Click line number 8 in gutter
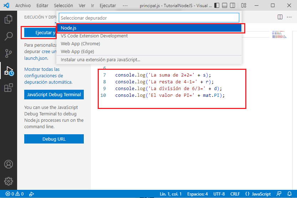Image resolution: width=297 pixels, height=198 pixels. [104, 82]
